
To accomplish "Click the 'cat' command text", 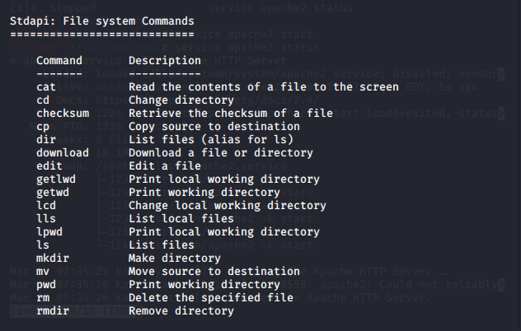I will (x=46, y=87).
